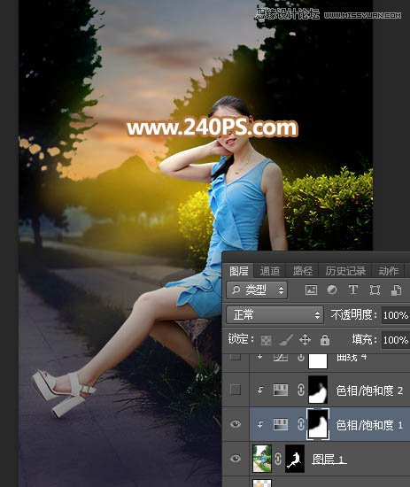Image resolution: width=410 pixels, height=487 pixels.
Task: Click the smart object filter icon
Action: 396,290
